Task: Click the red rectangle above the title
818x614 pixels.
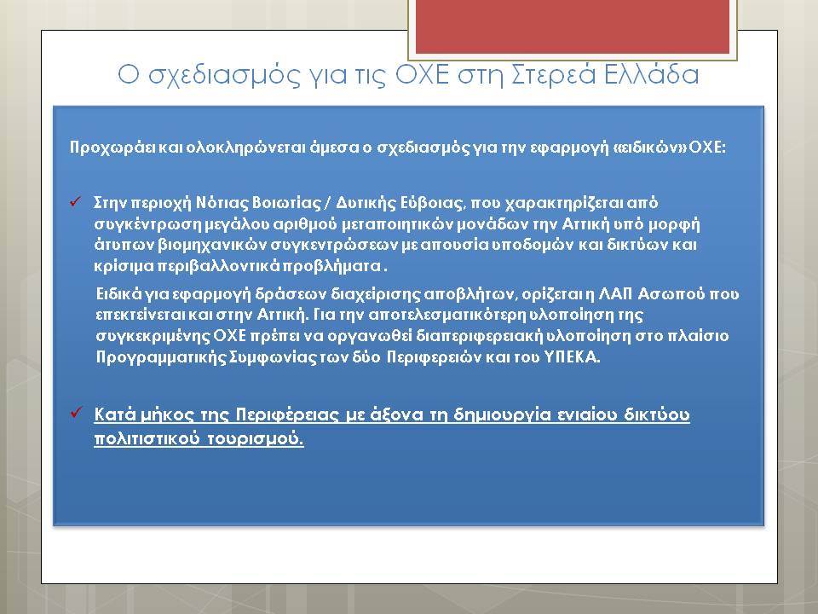Action: point(573,26)
